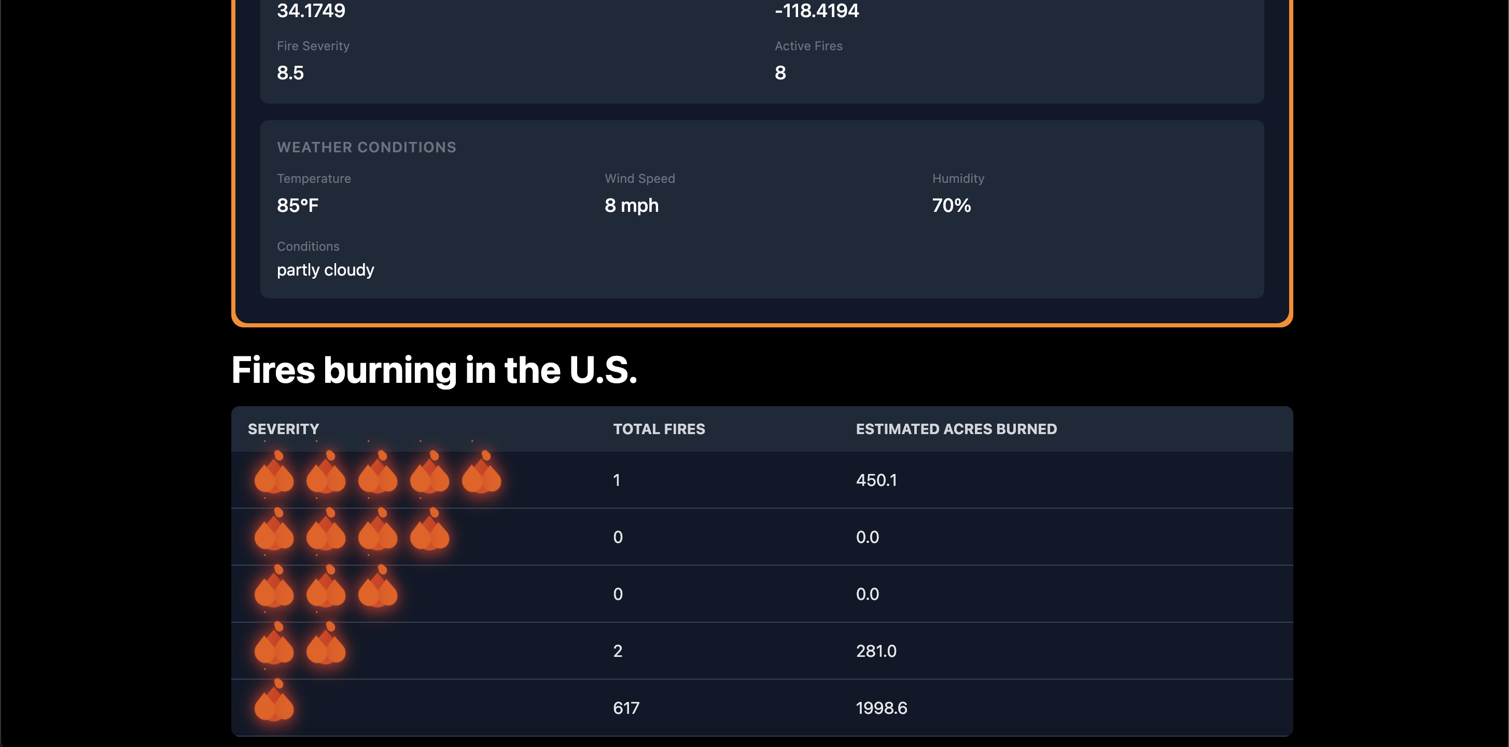The height and width of the screenshot is (747, 1509).
Task: Click the Humidity value 70%
Action: point(952,205)
